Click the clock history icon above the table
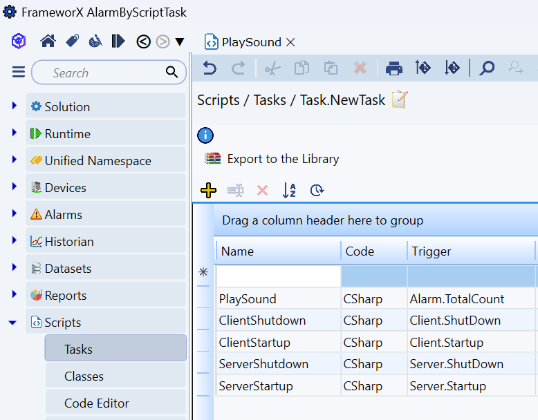 point(317,190)
